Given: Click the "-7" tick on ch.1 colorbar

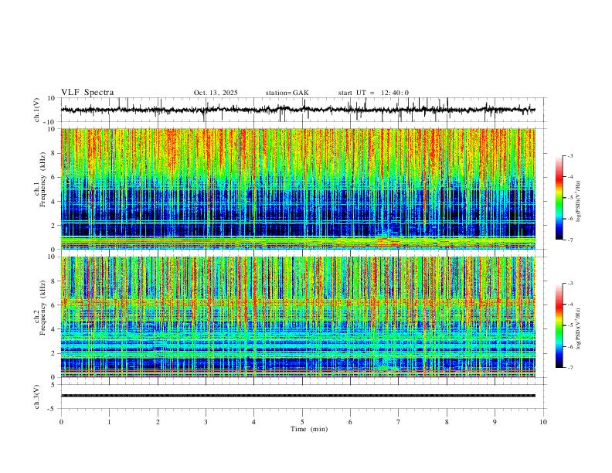Looking at the screenshot, I should pos(570,240).
